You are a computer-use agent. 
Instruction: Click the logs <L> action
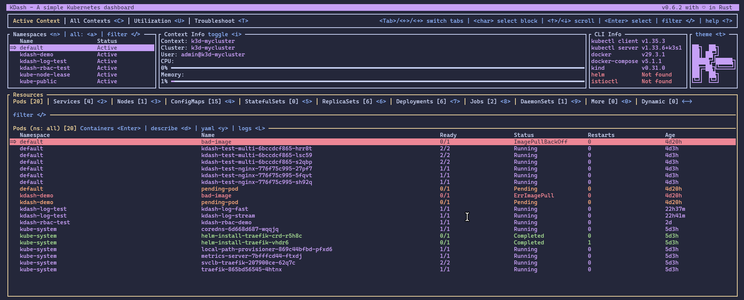point(251,128)
